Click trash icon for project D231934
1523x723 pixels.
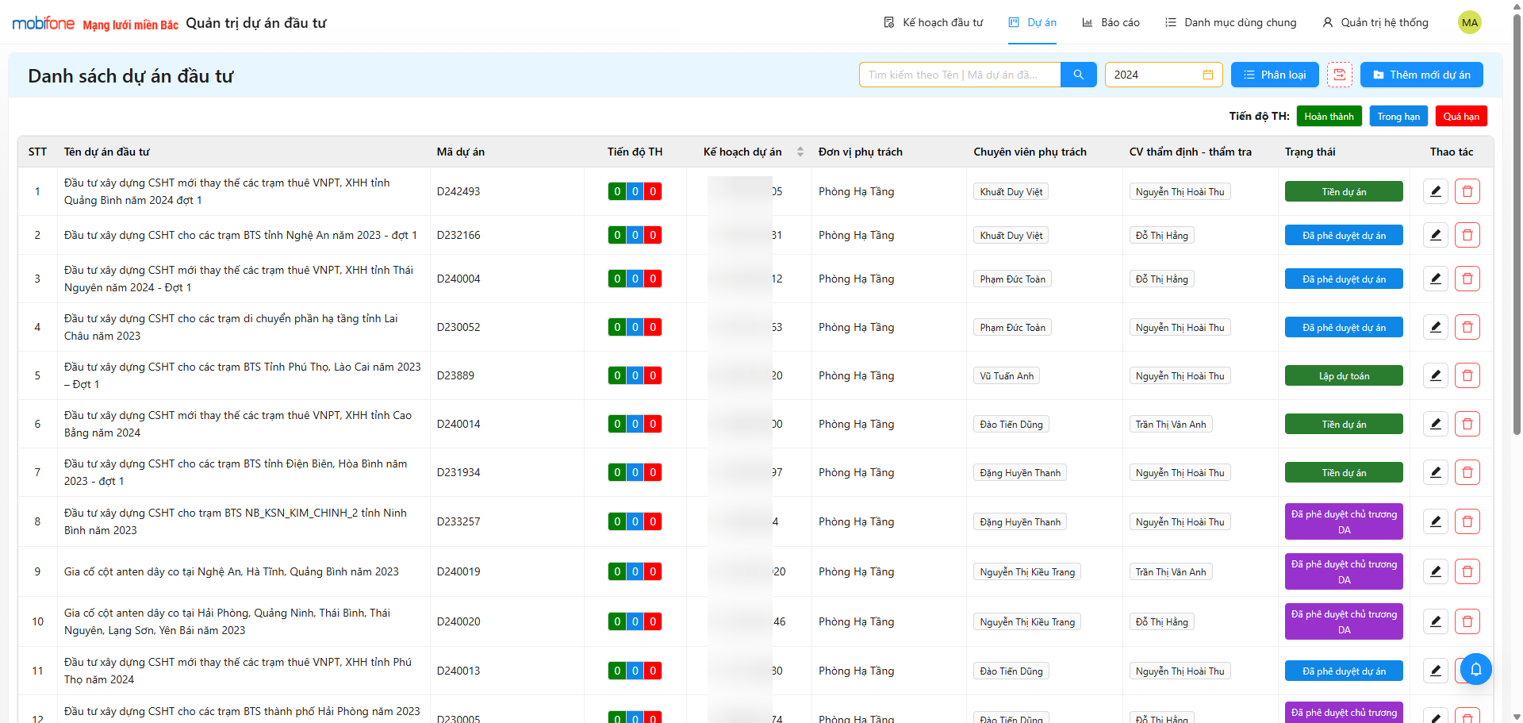[1467, 472]
